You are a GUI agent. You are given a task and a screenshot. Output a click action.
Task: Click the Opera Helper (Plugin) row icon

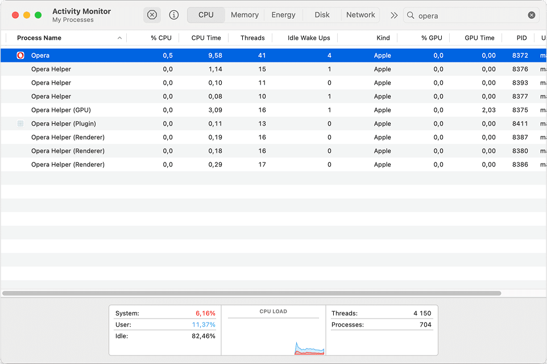tap(20, 124)
